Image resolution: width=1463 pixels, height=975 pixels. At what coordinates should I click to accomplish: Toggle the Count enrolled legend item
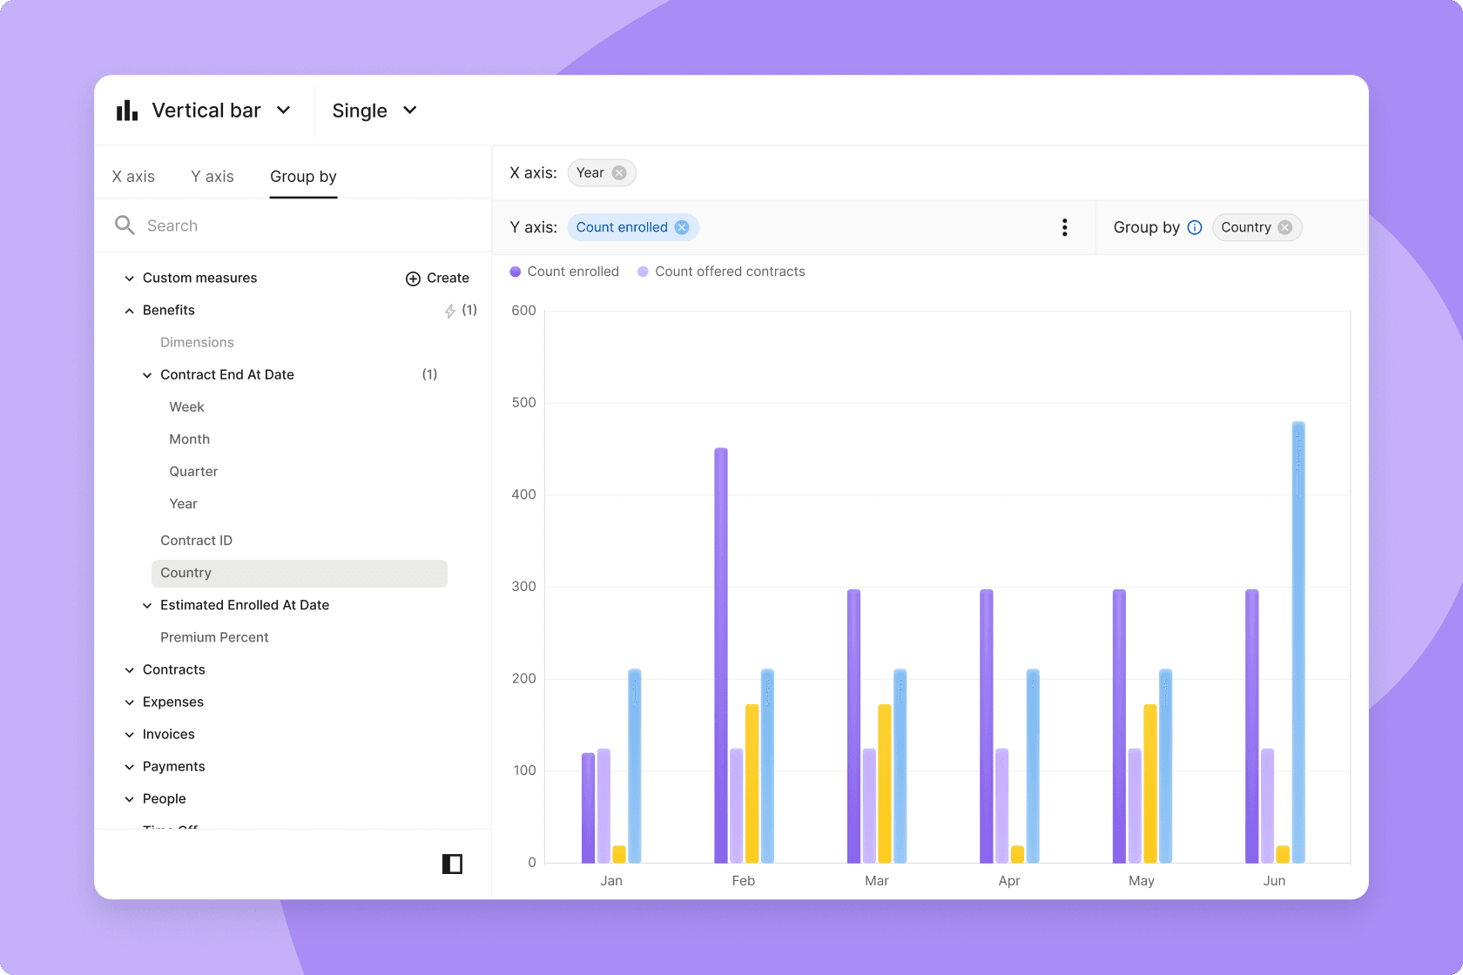[x=564, y=272]
